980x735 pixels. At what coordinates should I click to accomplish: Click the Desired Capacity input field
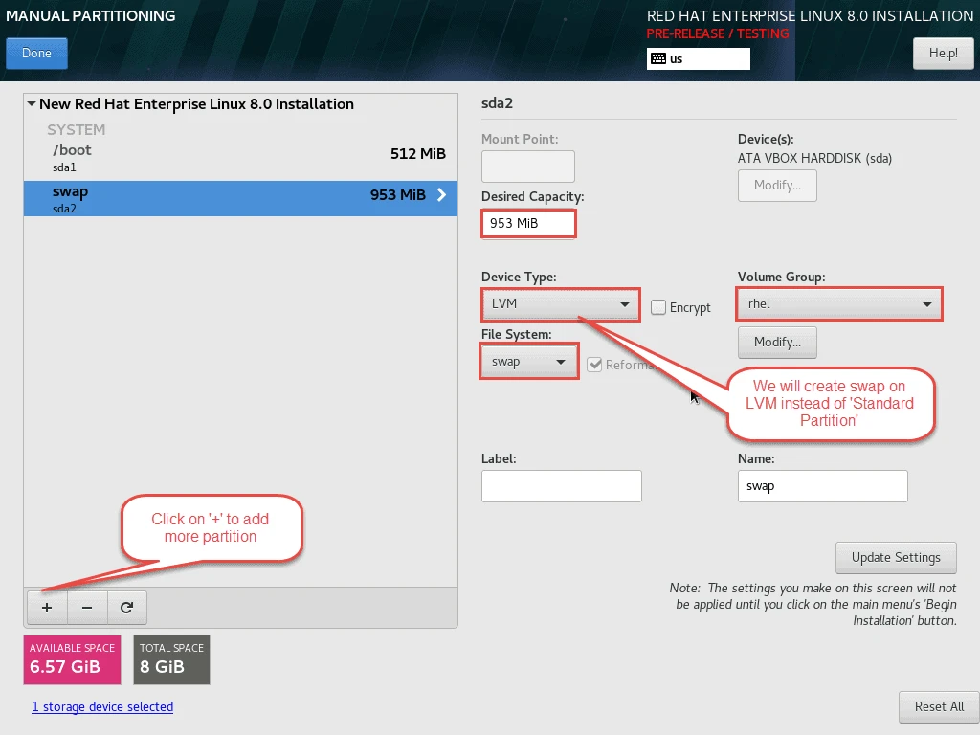(528, 224)
